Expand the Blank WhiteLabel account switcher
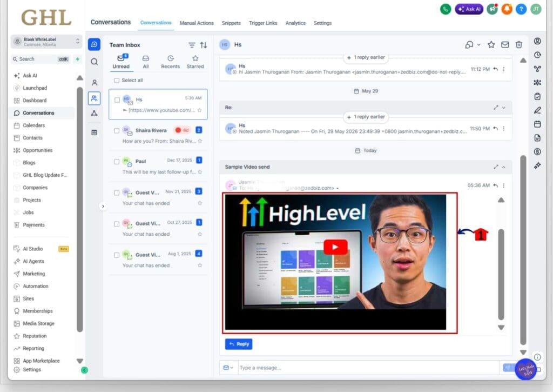The height and width of the screenshot is (392, 553). [46, 42]
